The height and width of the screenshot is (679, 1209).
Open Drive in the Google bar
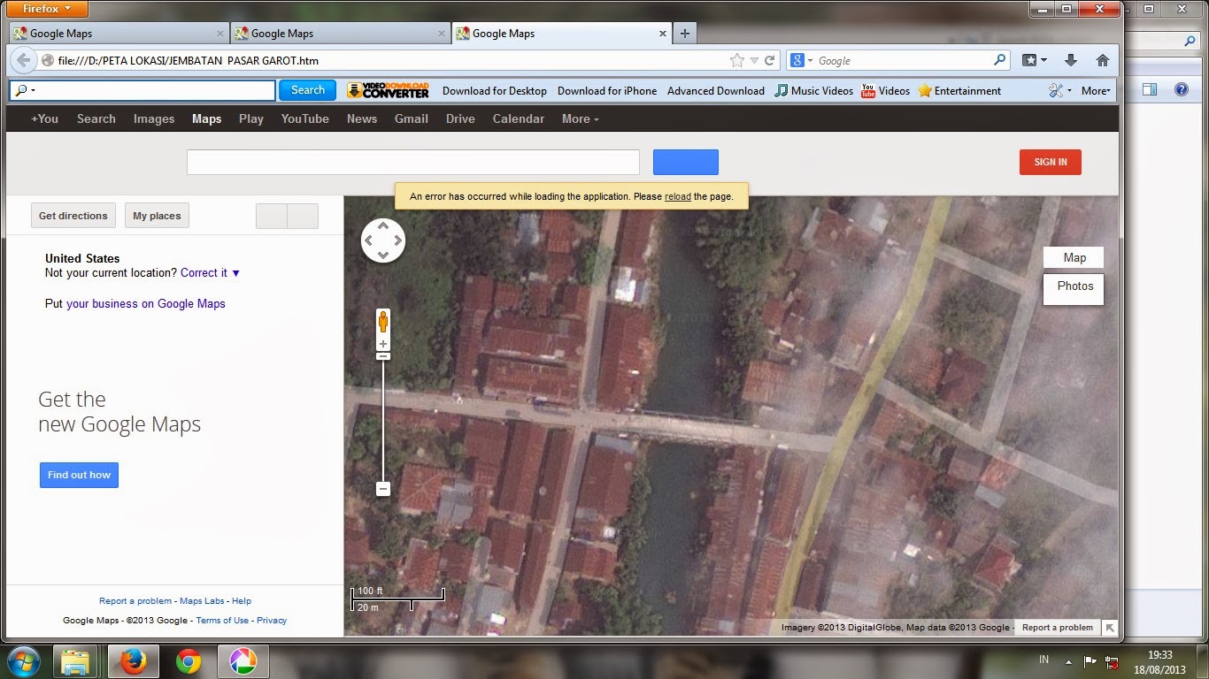(460, 118)
